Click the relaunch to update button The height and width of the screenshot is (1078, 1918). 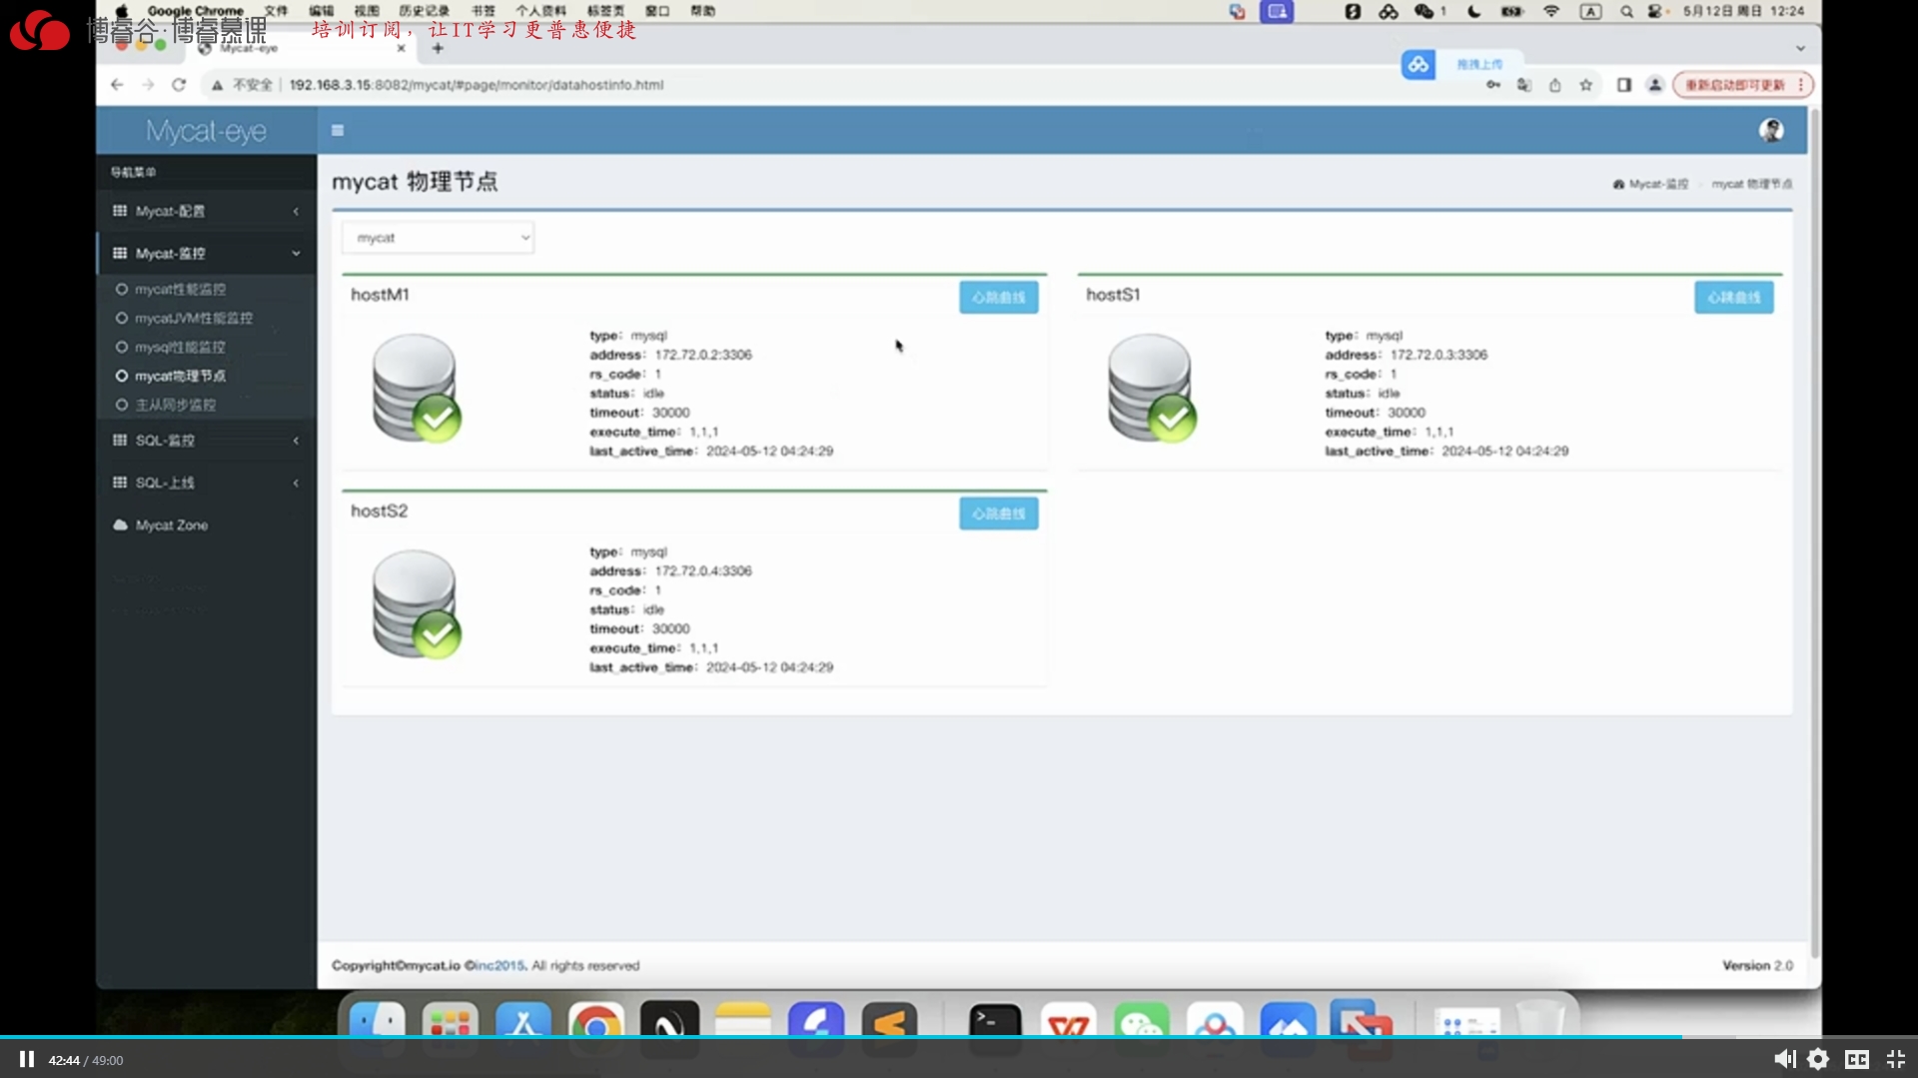[1743, 85]
